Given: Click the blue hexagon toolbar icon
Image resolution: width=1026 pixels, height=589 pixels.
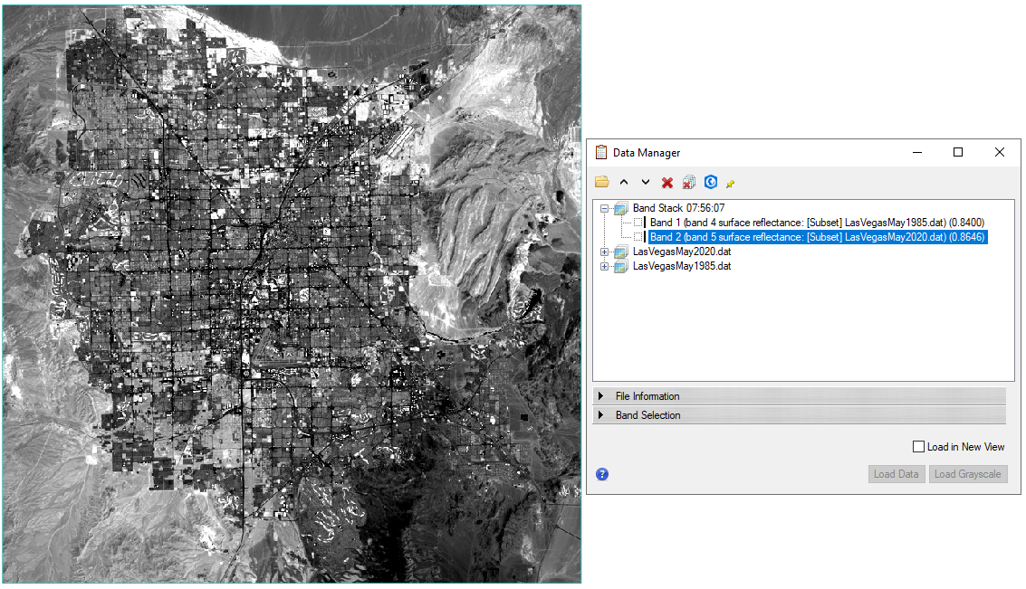Looking at the screenshot, I should 711,183.
